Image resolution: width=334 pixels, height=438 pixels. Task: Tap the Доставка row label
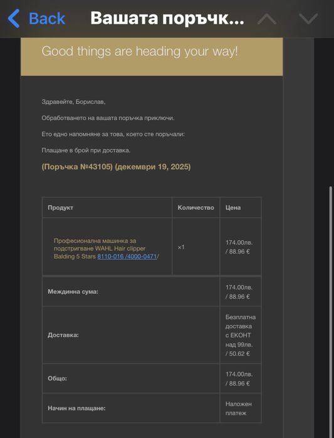[63, 335]
